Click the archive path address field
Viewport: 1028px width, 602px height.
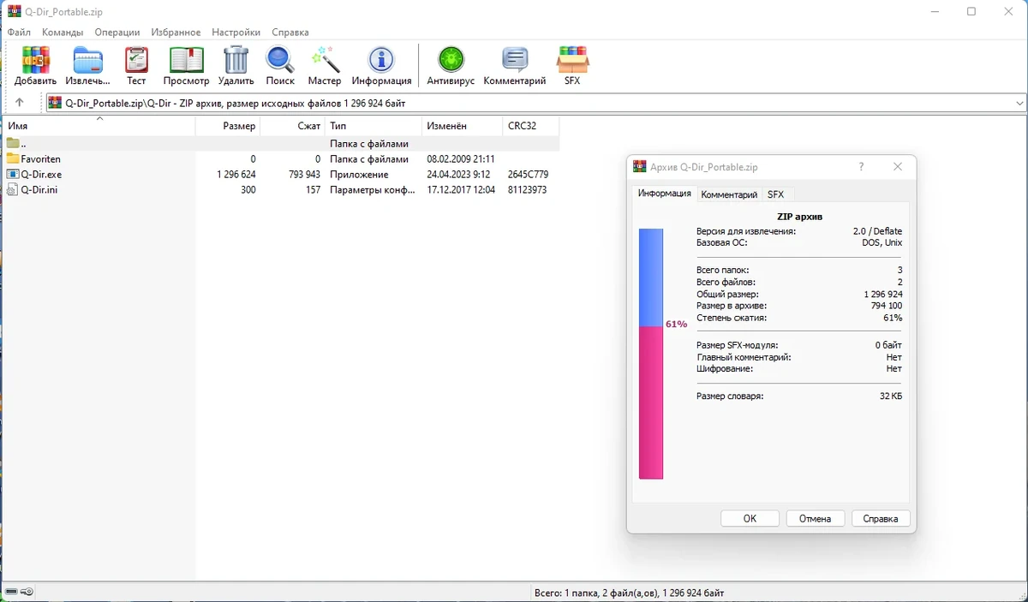[537, 103]
